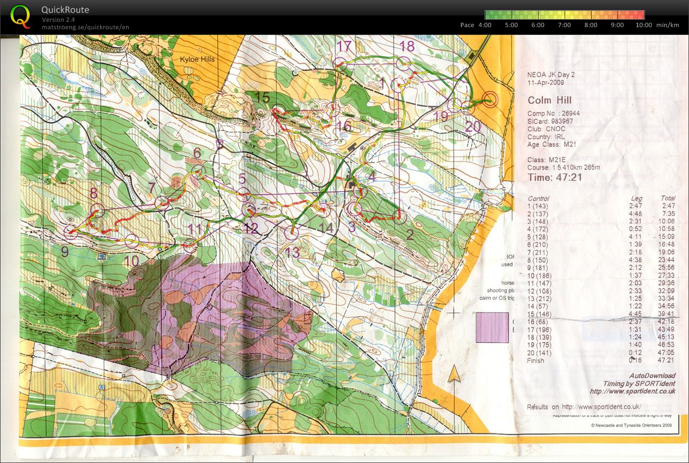Image resolution: width=689 pixels, height=463 pixels.
Task: Click the Newcastle and Tyneside Orienteers copyright
Action: tap(632, 425)
